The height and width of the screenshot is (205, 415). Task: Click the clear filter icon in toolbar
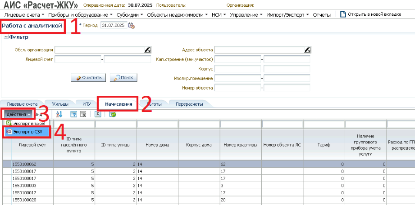83,114
